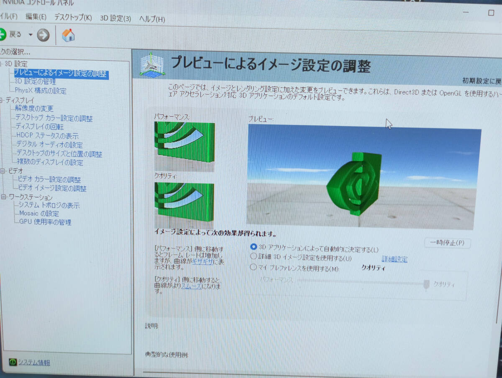
Task: Select 3D 設定の管理 tree item
Action: (x=35, y=82)
